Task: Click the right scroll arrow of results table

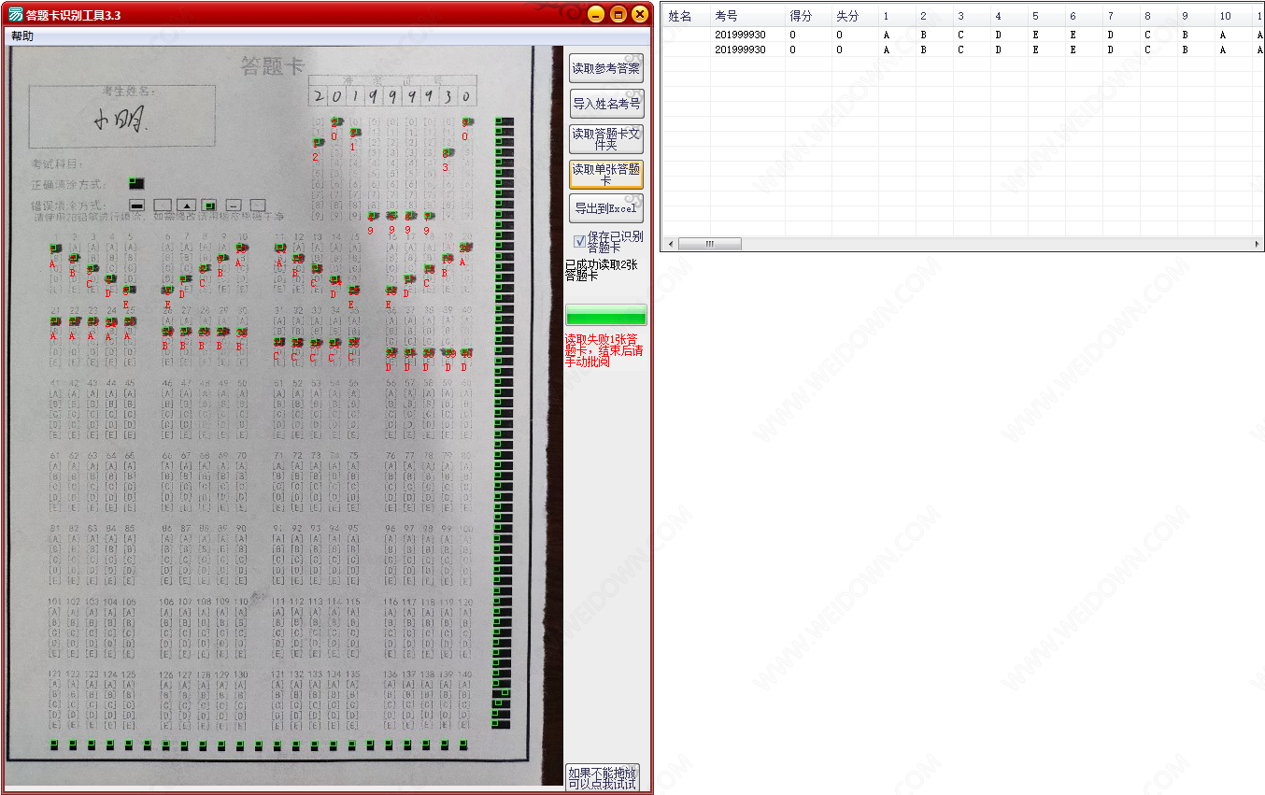Action: click(x=1257, y=244)
